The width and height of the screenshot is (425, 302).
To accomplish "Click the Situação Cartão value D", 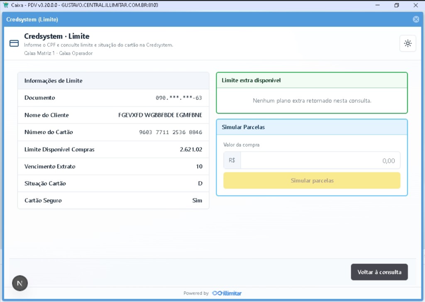I will coord(200,184).
